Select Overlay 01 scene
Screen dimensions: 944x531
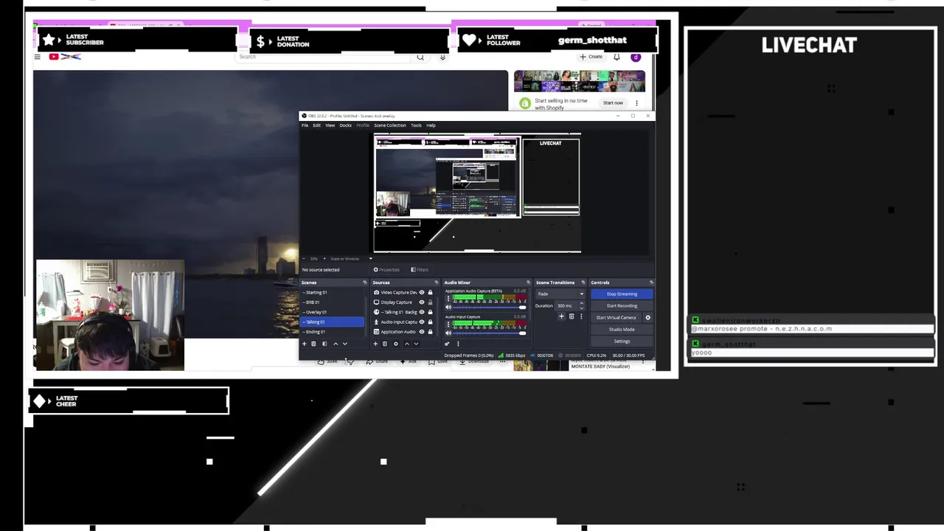(333, 312)
